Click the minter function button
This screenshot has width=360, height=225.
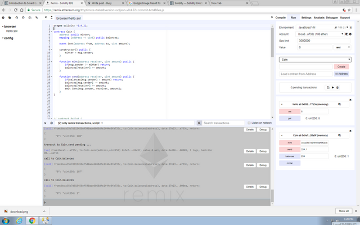tap(290, 163)
